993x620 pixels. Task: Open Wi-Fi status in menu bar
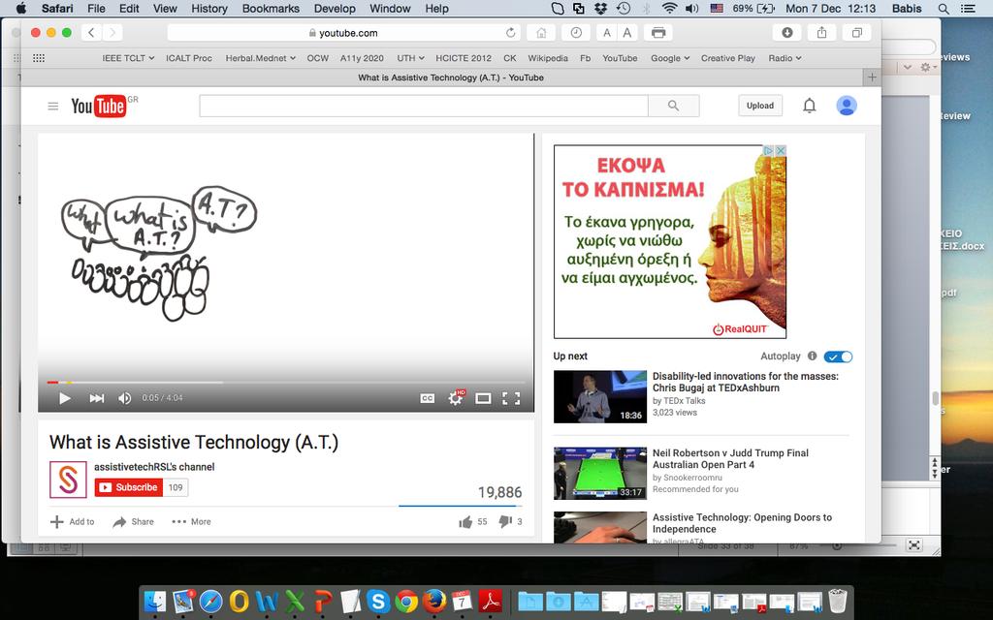click(669, 8)
